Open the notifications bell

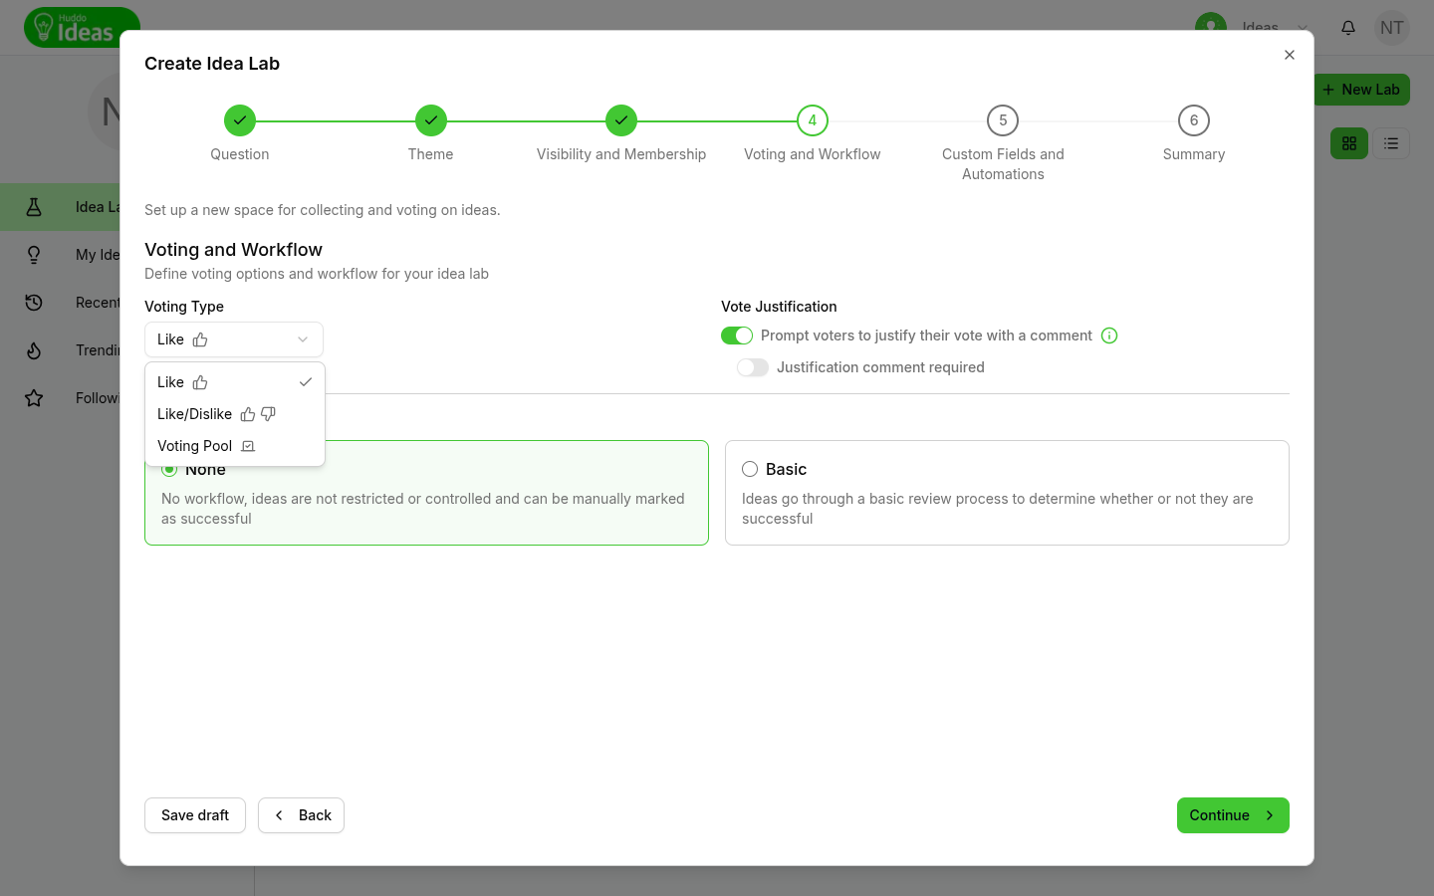click(x=1348, y=28)
